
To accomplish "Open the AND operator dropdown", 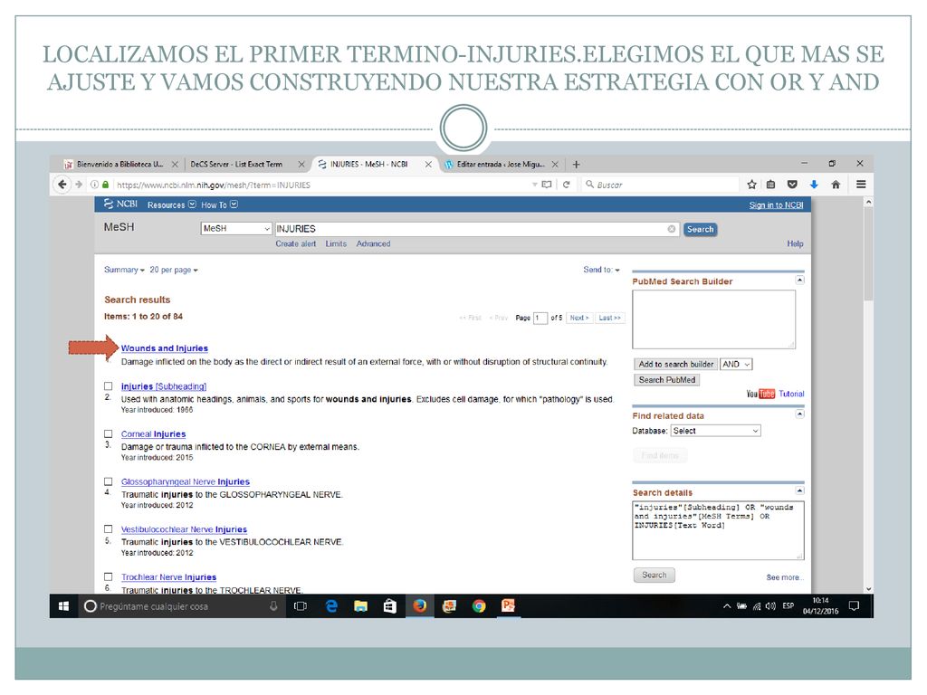I will (736, 364).
